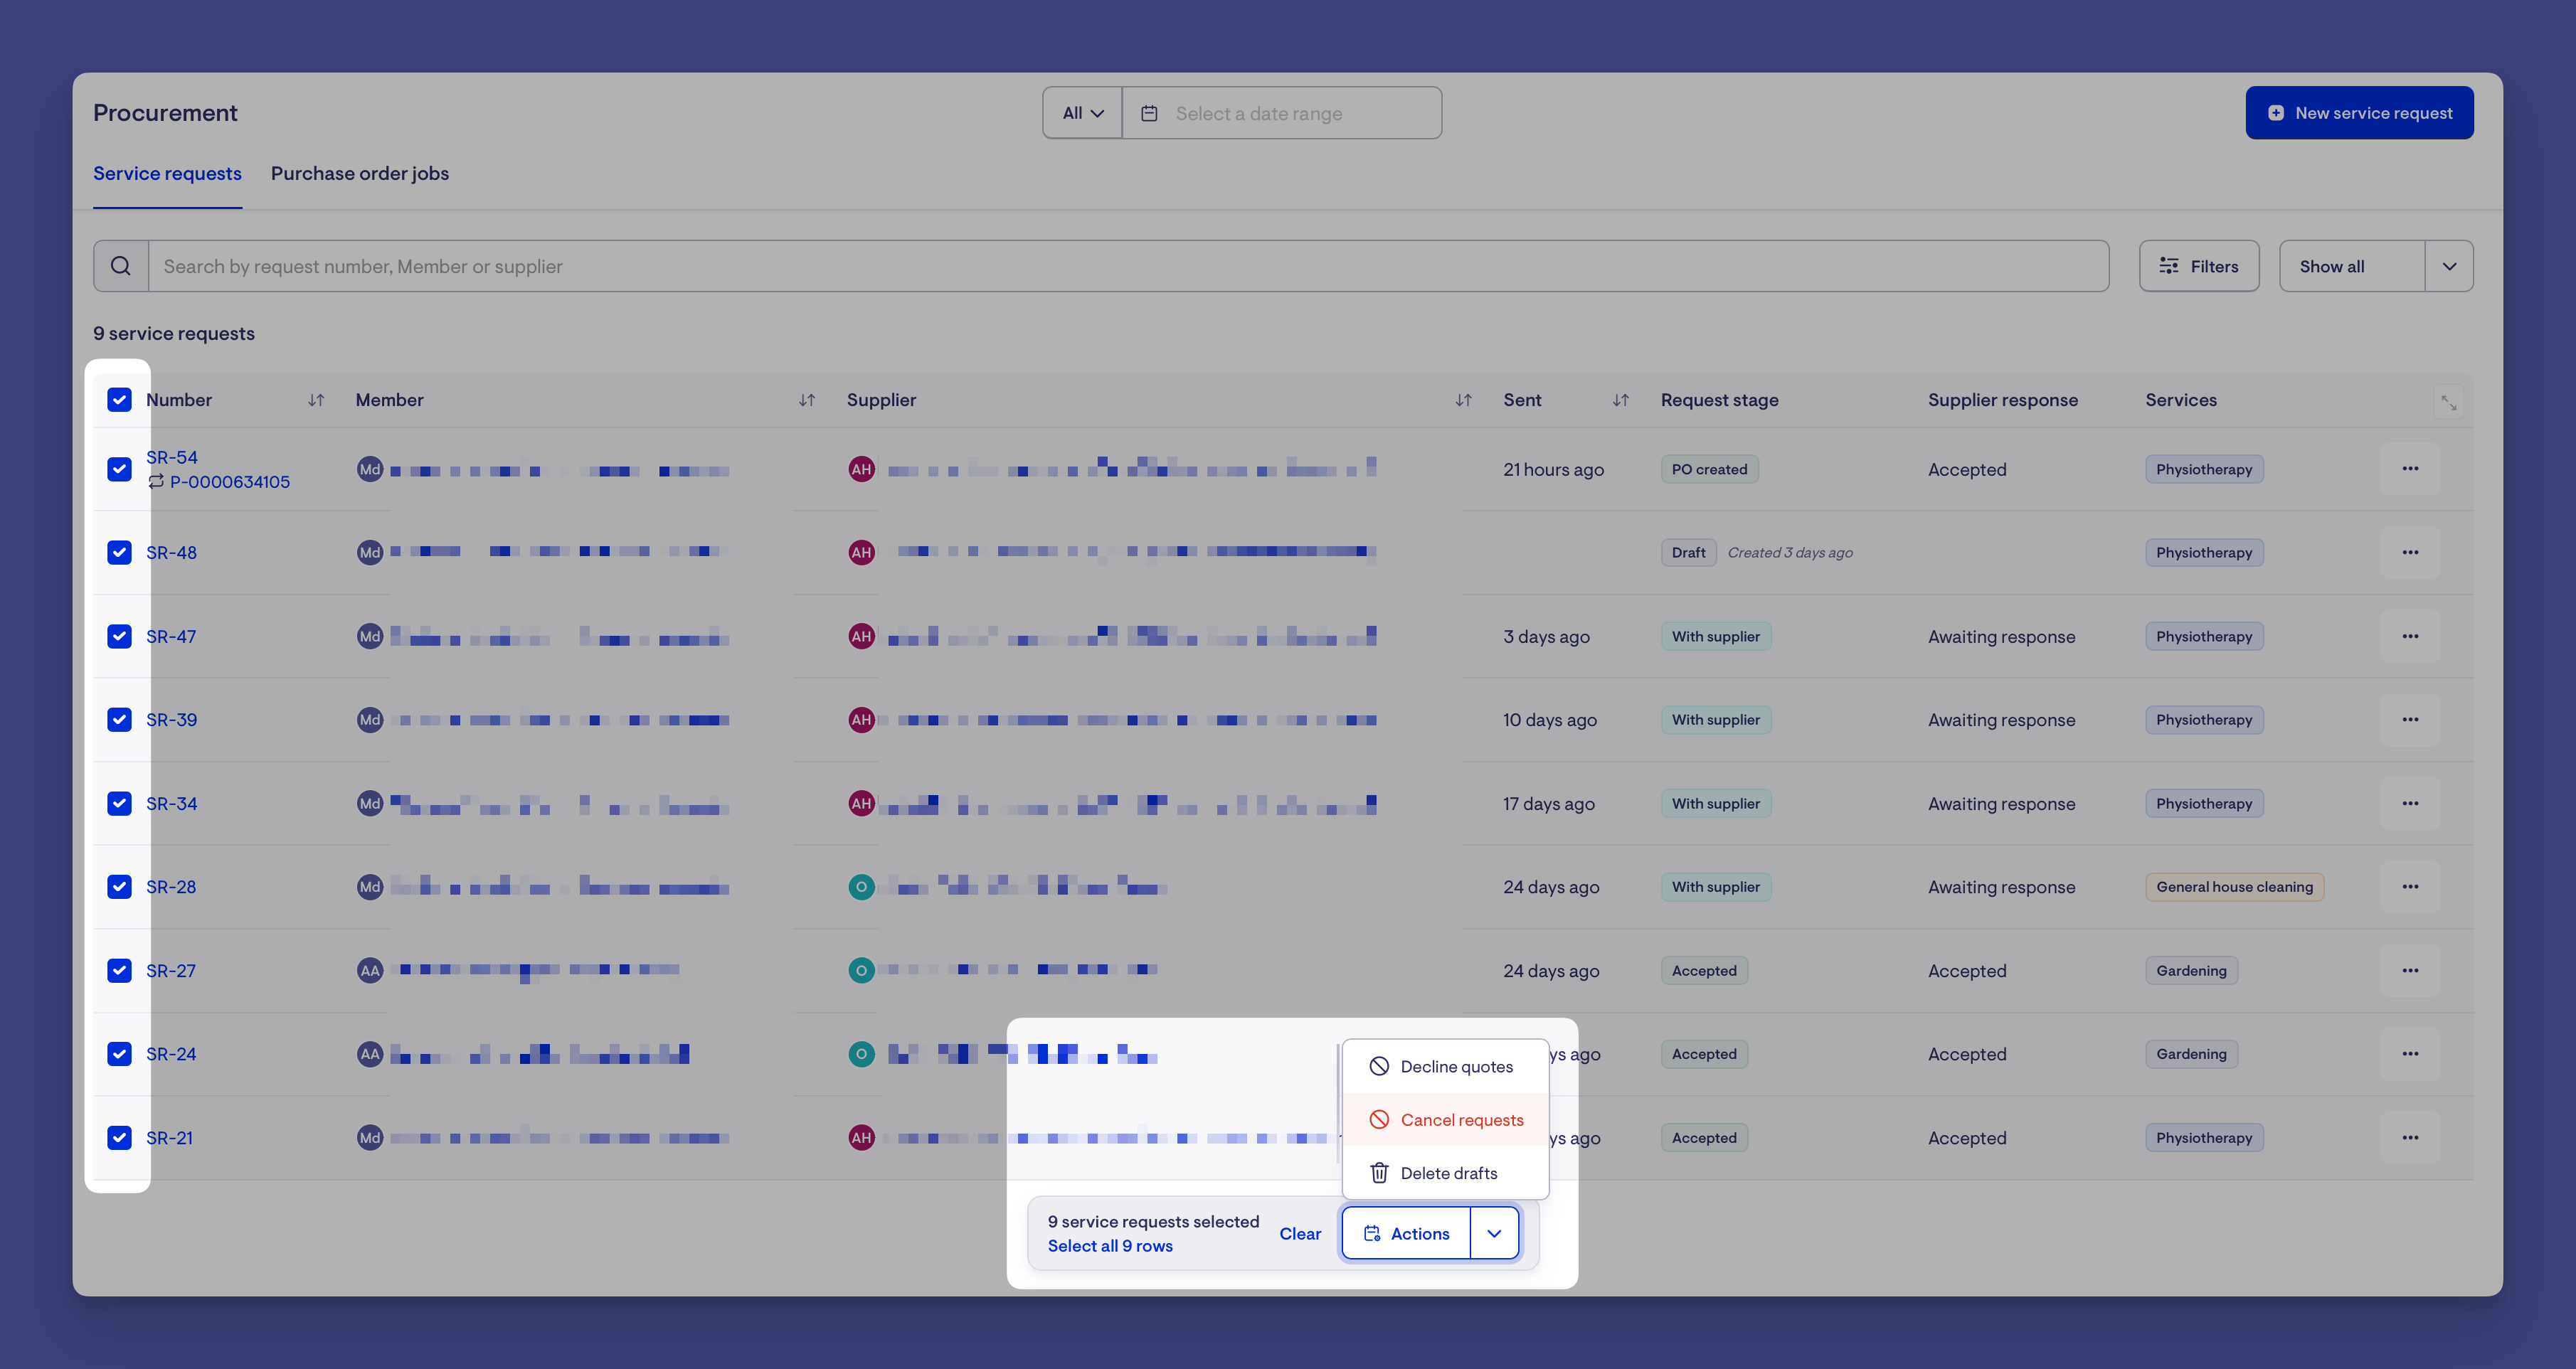The height and width of the screenshot is (1369, 2576).
Task: Uncheck the SR-48 row checkbox
Action: (x=119, y=552)
